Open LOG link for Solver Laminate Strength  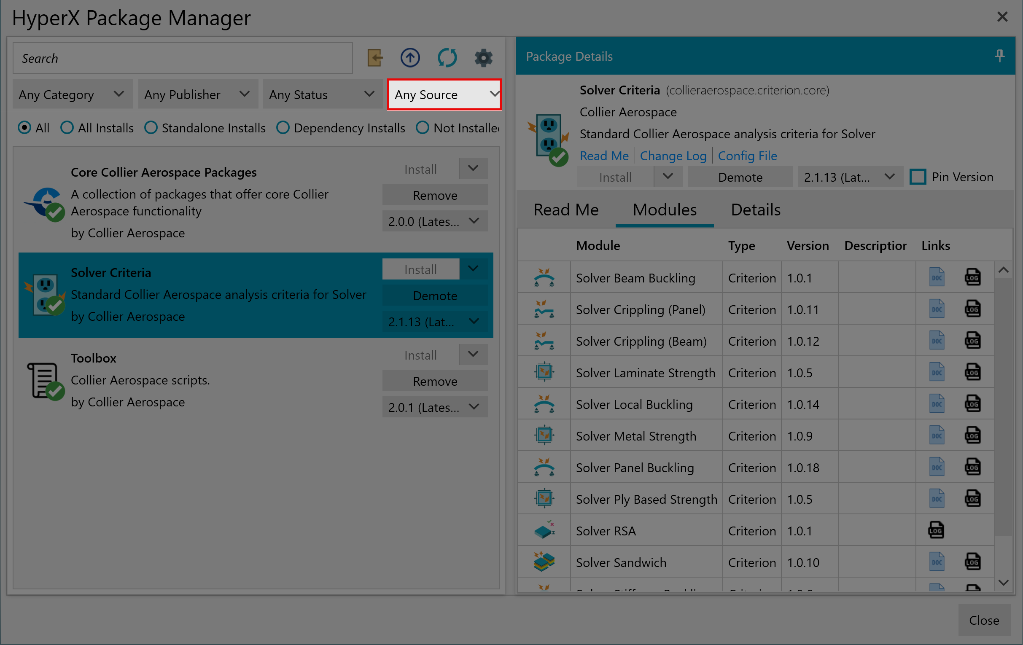(x=972, y=372)
